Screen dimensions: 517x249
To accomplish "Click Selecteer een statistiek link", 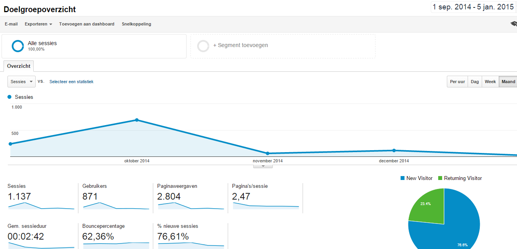I will tap(71, 82).
